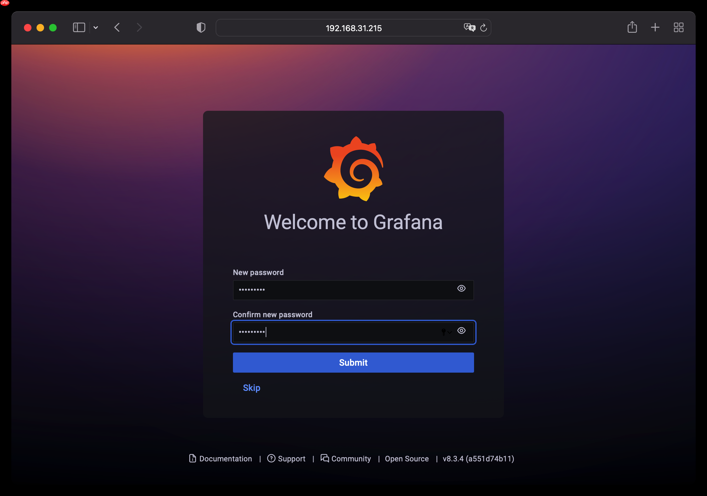
Task: Click the Support question mark icon
Action: tap(271, 458)
